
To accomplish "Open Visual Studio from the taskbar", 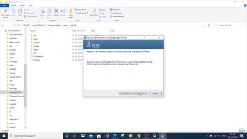I will (107, 136).
